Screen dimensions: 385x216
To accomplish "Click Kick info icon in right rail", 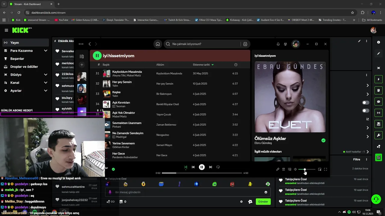I will pyautogui.click(x=378, y=42).
